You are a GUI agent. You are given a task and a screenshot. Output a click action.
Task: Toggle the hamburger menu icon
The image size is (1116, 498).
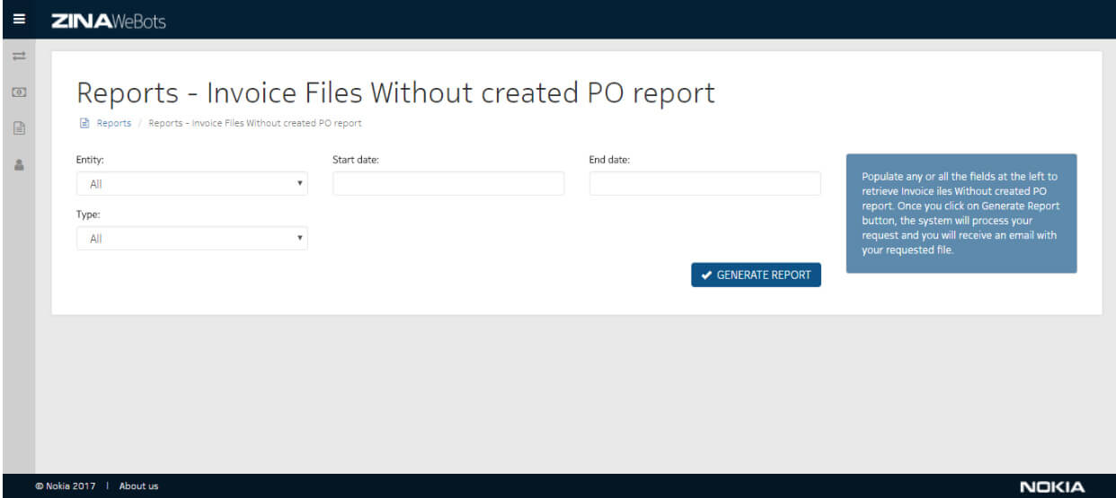(x=19, y=19)
